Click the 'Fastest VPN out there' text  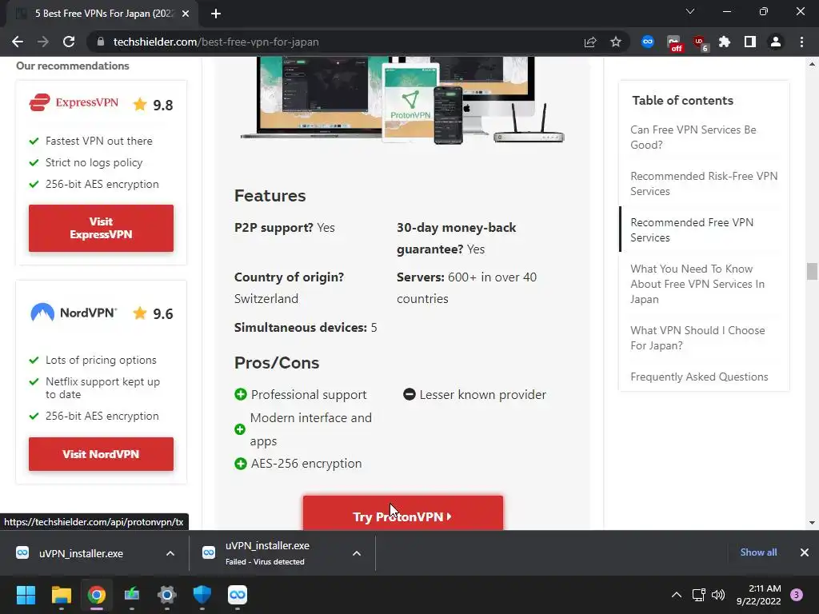tap(98, 141)
